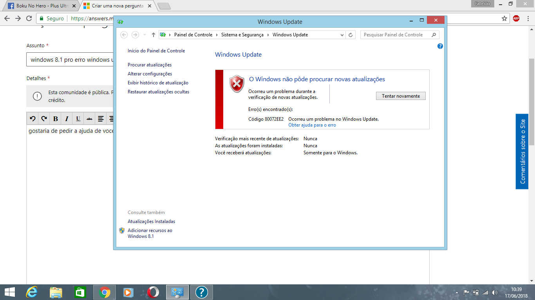Click Obter ajuda para o erro link

click(312, 125)
